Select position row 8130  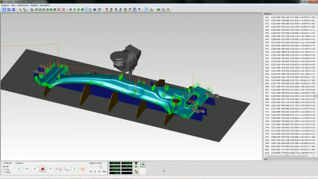(289, 153)
